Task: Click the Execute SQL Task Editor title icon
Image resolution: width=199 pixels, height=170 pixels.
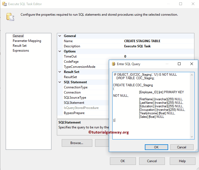Action: tap(4, 4)
